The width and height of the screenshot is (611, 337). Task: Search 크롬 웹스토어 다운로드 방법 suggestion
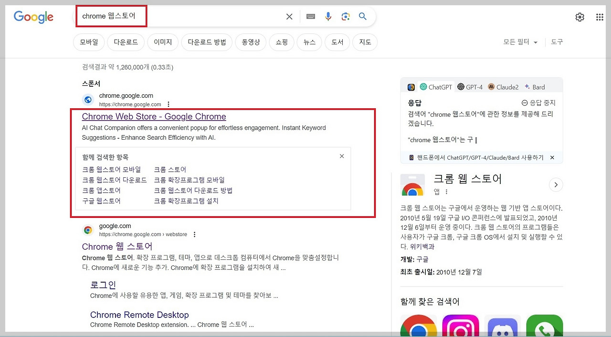(193, 190)
